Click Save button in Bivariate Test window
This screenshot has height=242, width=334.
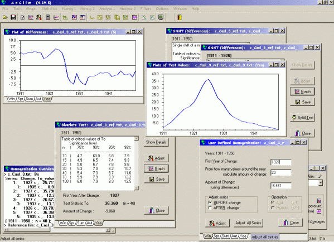[x=156, y=179]
